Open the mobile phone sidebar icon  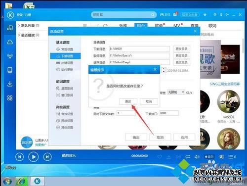click(x=10, y=70)
